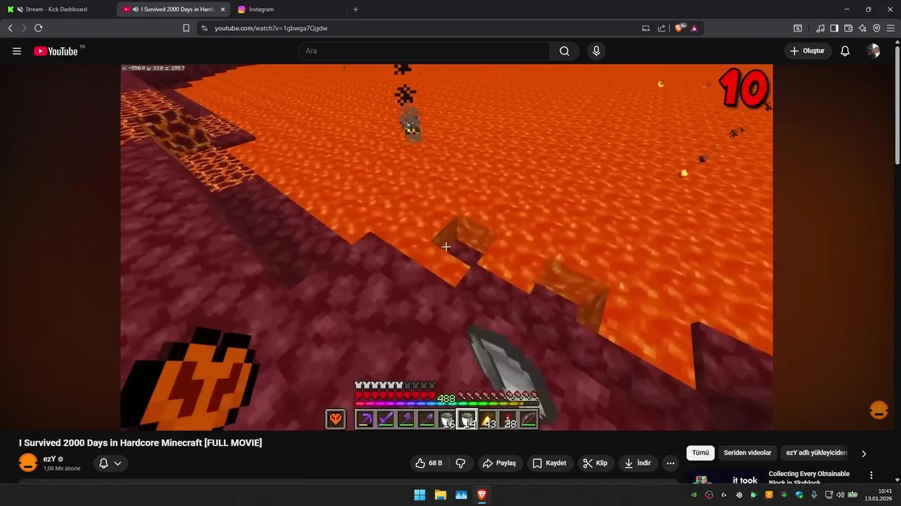Click the Kaydet save button

coord(549,463)
